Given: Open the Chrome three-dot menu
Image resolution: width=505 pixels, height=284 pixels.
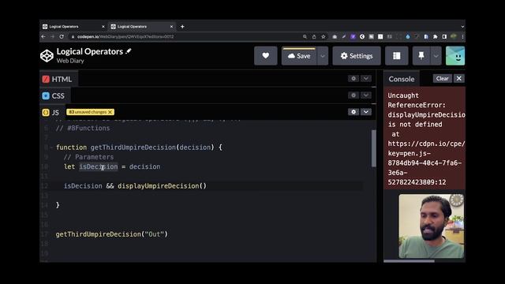Looking at the screenshot, I should point(462,37).
